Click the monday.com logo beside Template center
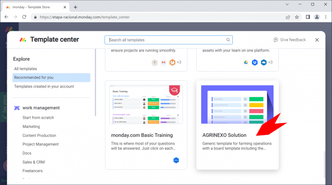 (x=23, y=40)
